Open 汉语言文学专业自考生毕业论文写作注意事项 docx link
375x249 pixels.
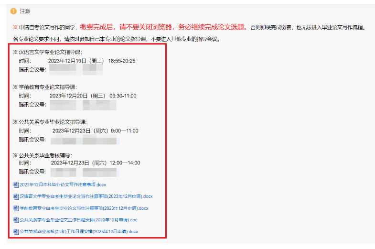tap(86, 196)
